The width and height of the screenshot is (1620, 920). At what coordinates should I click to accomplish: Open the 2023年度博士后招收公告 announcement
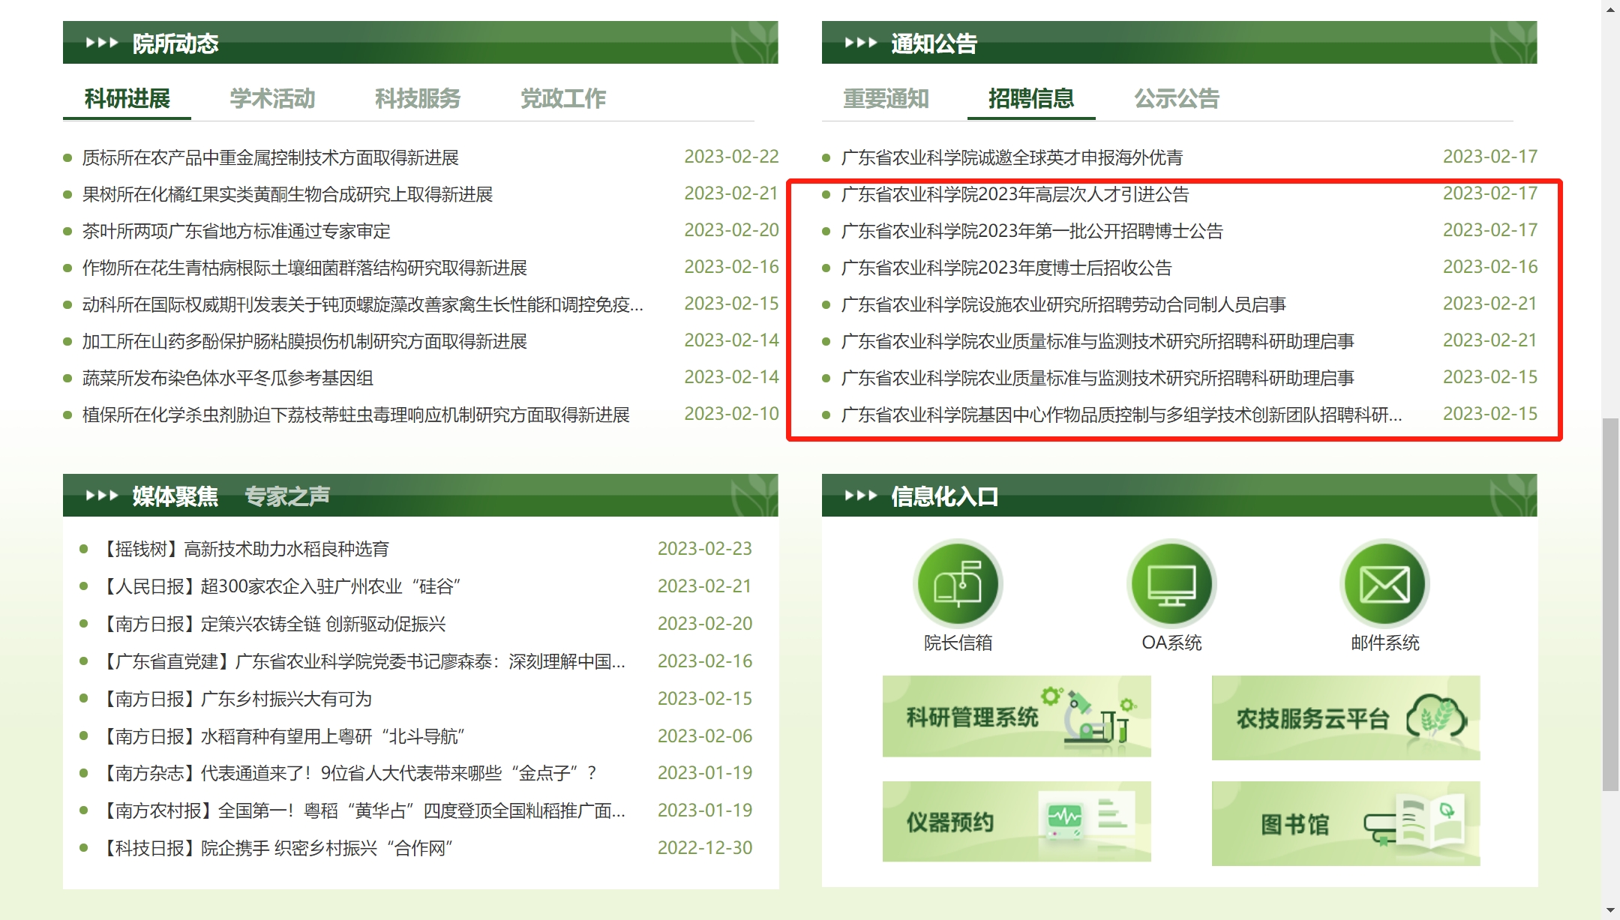1007,267
